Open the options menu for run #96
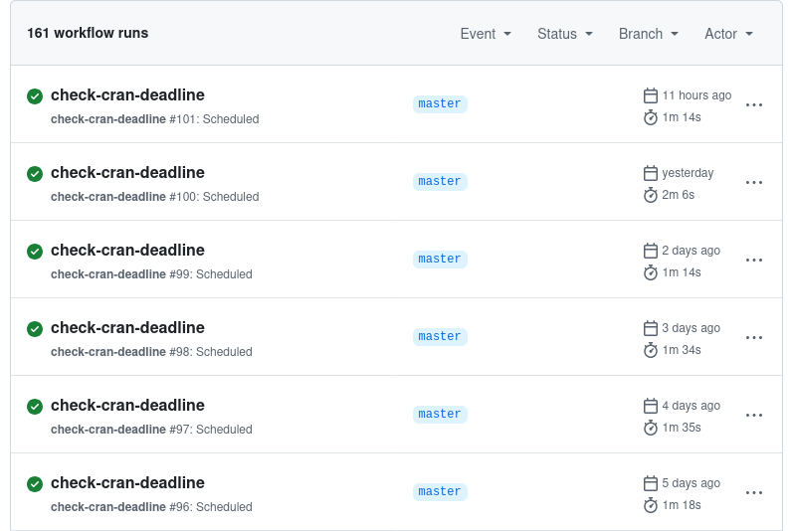 point(753,493)
